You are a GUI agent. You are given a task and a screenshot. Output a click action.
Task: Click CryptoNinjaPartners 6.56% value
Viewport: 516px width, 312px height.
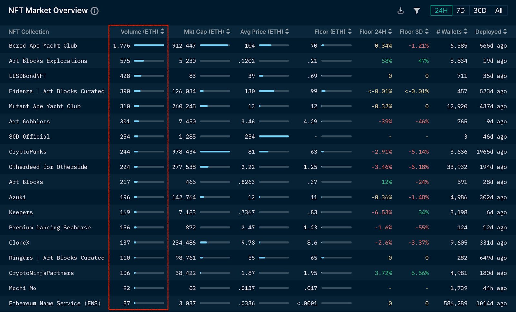click(x=420, y=273)
